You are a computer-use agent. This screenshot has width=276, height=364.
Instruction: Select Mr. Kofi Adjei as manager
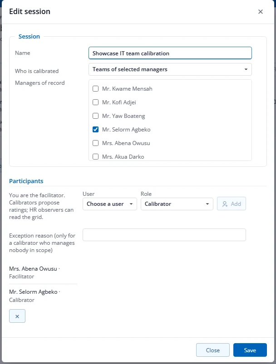tap(96, 102)
